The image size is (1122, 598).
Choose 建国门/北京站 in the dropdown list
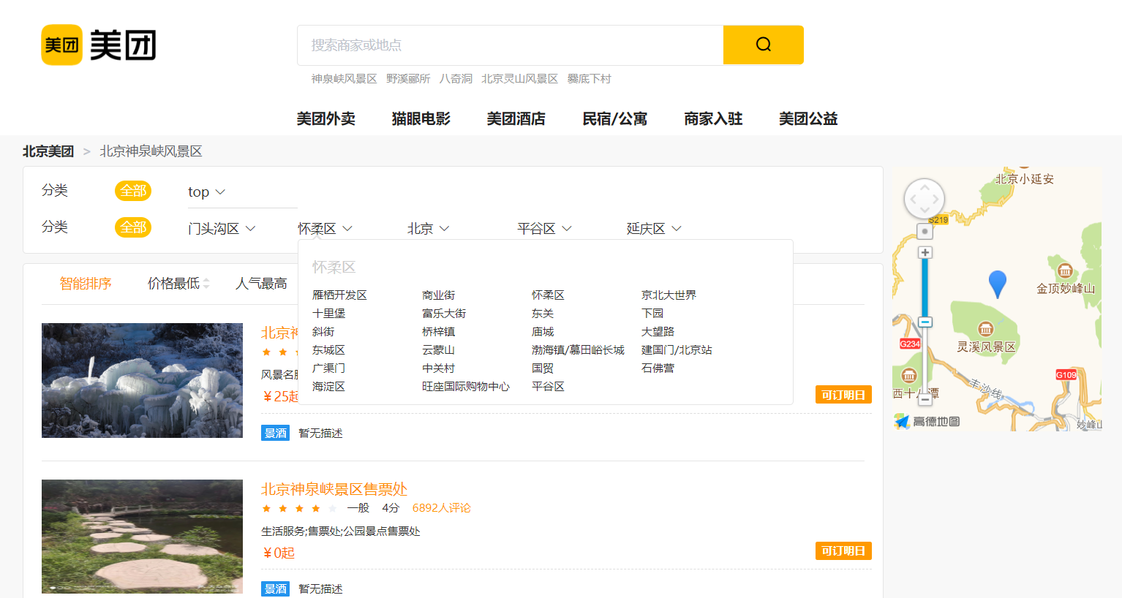tap(677, 349)
